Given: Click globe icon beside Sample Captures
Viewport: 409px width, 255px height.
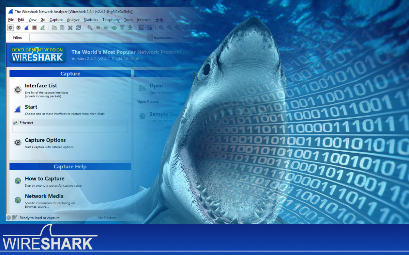Looking at the screenshot, I should coord(143,116).
